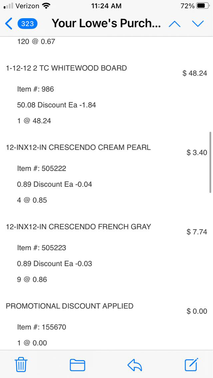This screenshot has width=213, height=378.
Task: Tap Item #: 986 number
Action: [x=35, y=89]
